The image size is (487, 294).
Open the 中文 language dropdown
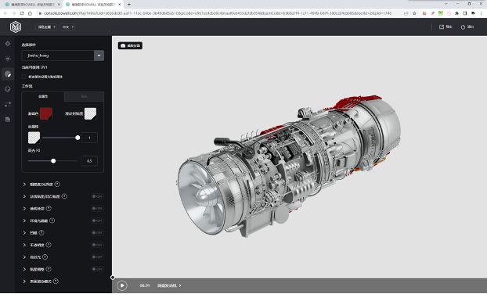point(68,27)
